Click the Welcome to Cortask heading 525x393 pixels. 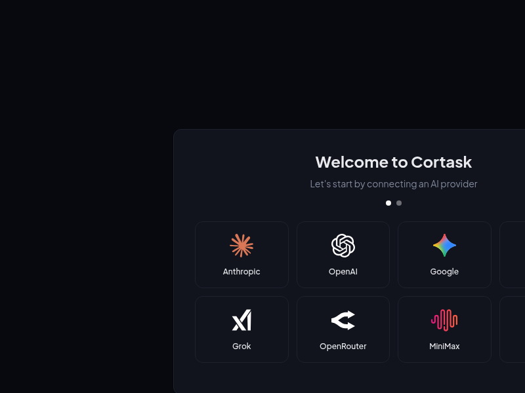point(393,162)
